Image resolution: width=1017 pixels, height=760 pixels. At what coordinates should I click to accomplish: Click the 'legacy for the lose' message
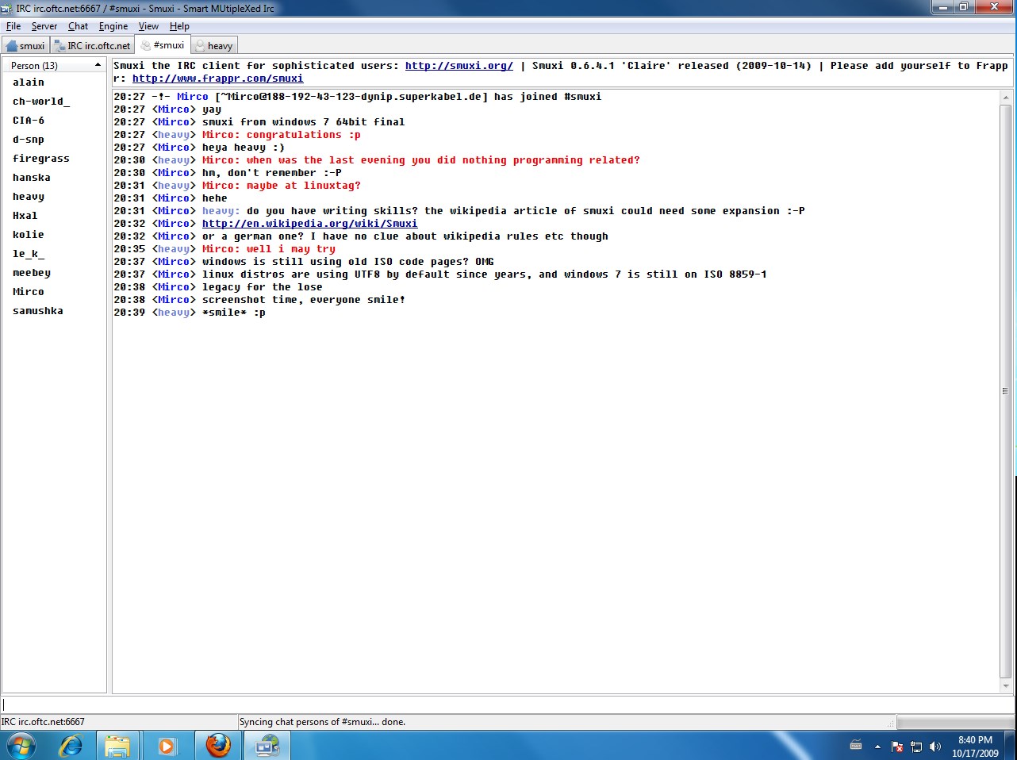[263, 287]
